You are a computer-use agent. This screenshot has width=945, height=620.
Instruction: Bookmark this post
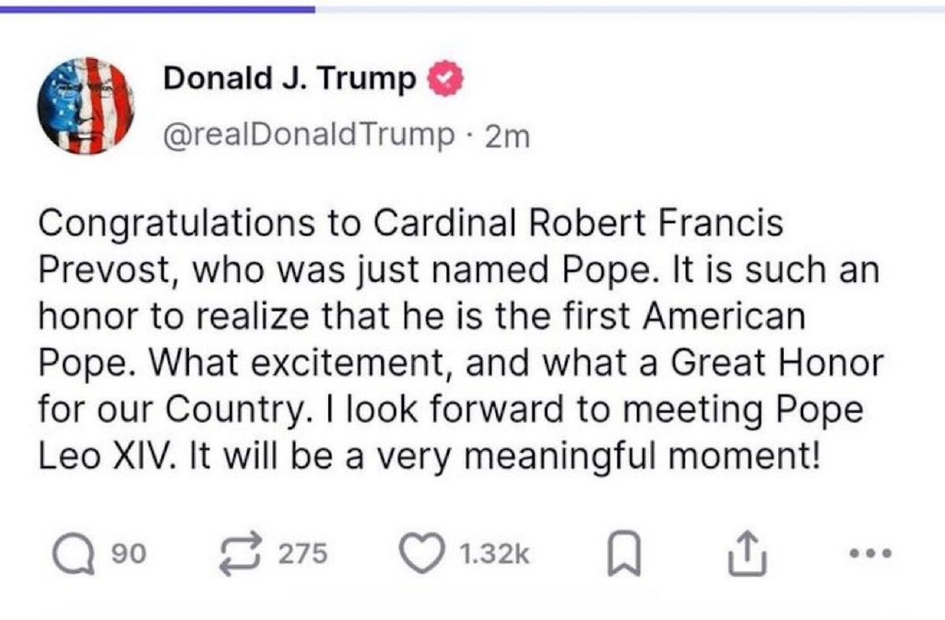624,553
